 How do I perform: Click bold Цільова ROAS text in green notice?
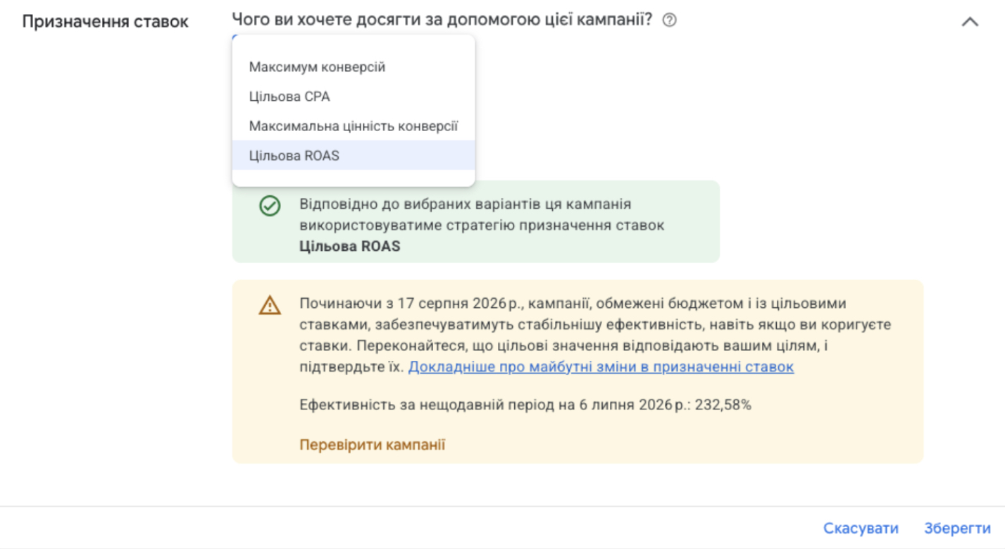(x=350, y=247)
